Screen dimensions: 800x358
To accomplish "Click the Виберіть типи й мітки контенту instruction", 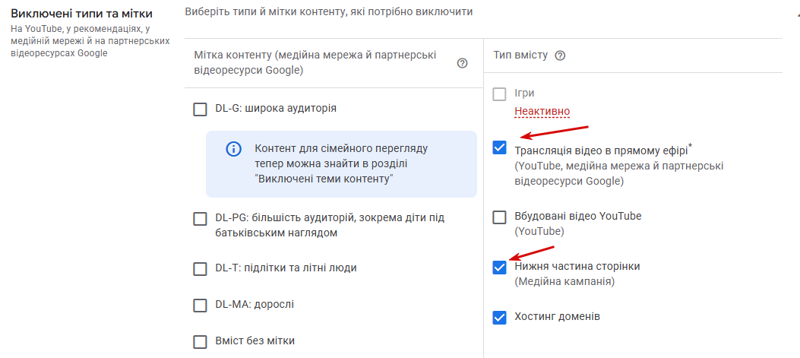I will coord(329,11).
